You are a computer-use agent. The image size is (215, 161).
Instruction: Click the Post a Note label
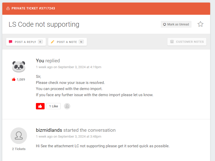click(67, 42)
